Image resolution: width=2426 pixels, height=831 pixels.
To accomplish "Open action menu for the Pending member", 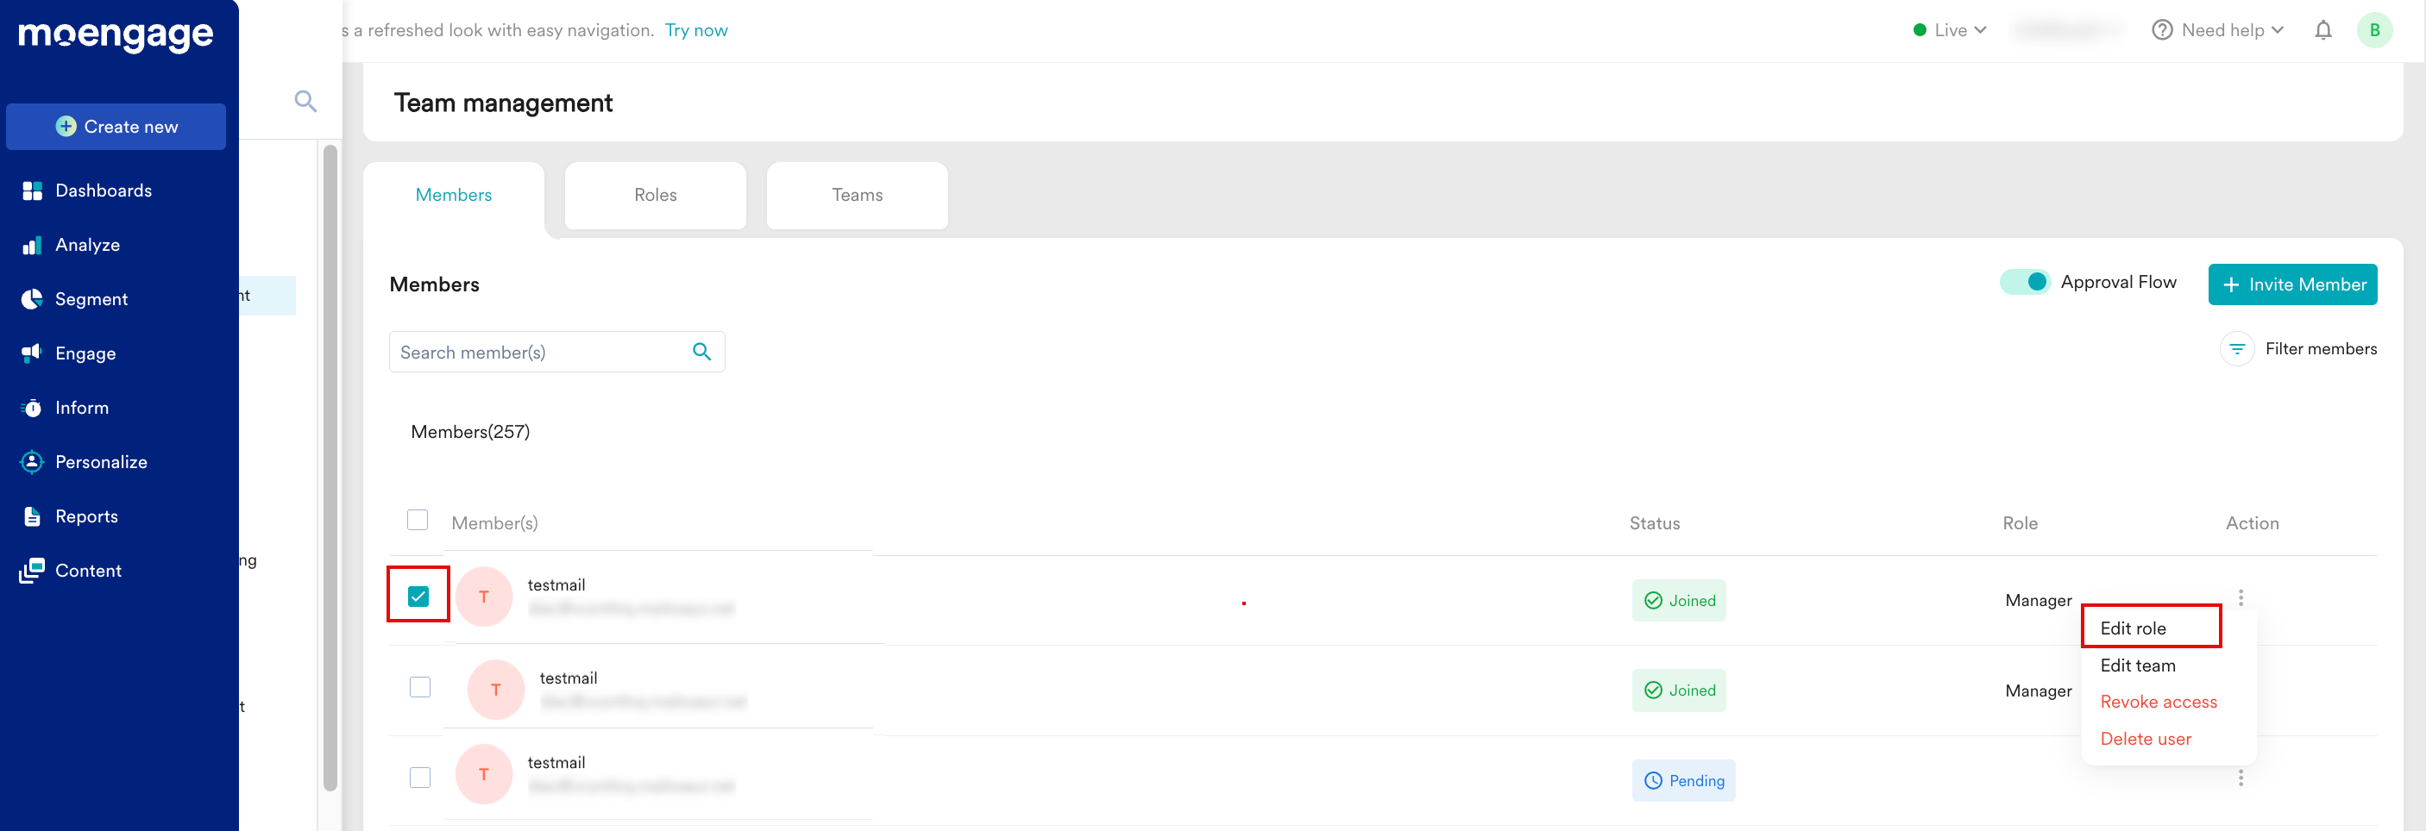I will click(2241, 778).
